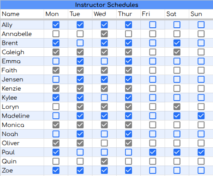The height and width of the screenshot is (176, 213).
Task: Uncheck Madeline's Sunday checkbox
Action: pos(201,116)
